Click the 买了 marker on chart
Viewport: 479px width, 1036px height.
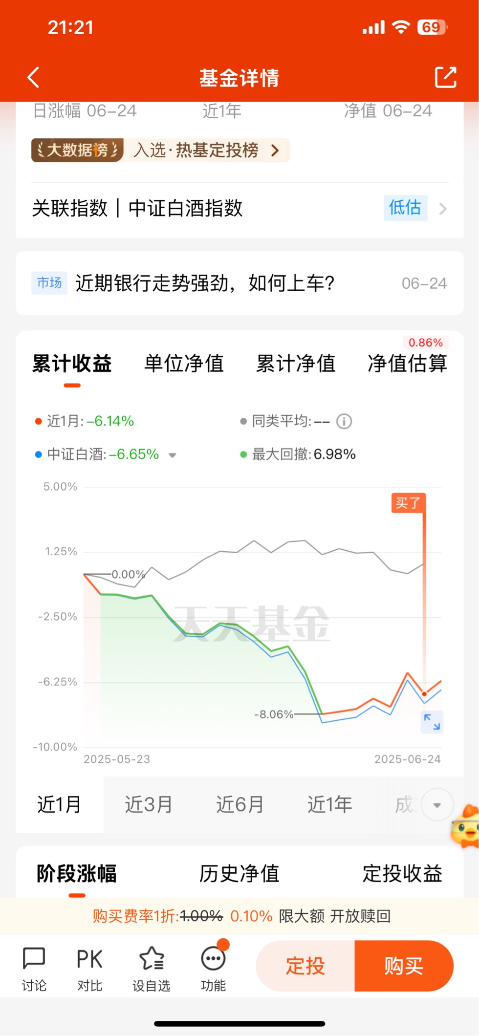point(409,503)
